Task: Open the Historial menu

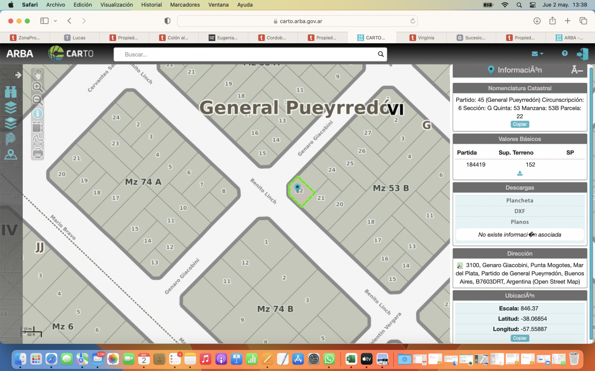Action: [x=151, y=5]
